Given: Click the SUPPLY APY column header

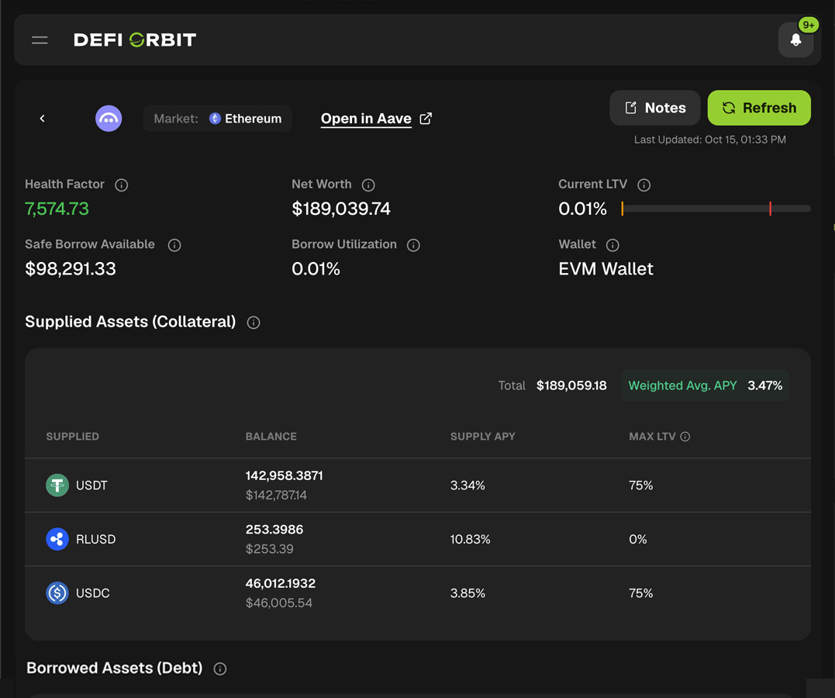Looking at the screenshot, I should [x=483, y=437].
